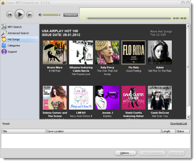
Task: Click the scroll down arrow of chart
Action: [188, 117]
